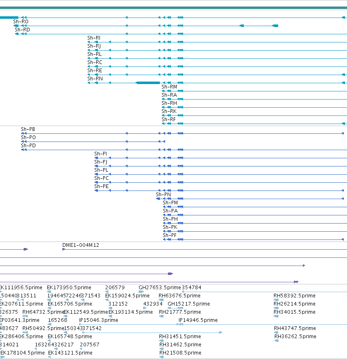Open the 207567 feature label
Image resolution: width=347 pixels, height=359 pixels.
[90, 345]
